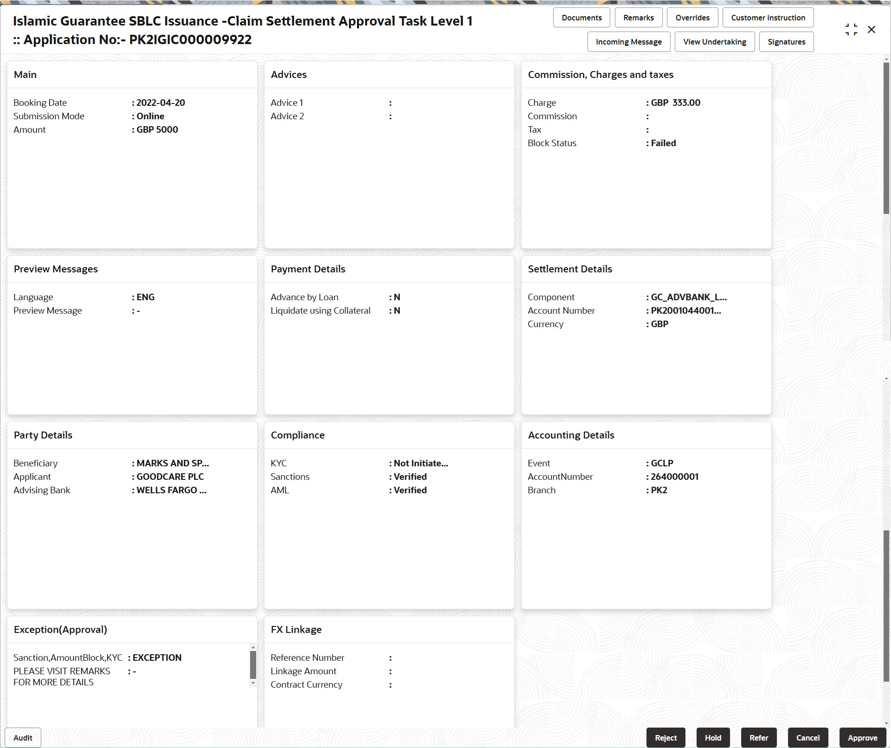View Overrides for the claim settlement
891x748 pixels.
pos(692,17)
